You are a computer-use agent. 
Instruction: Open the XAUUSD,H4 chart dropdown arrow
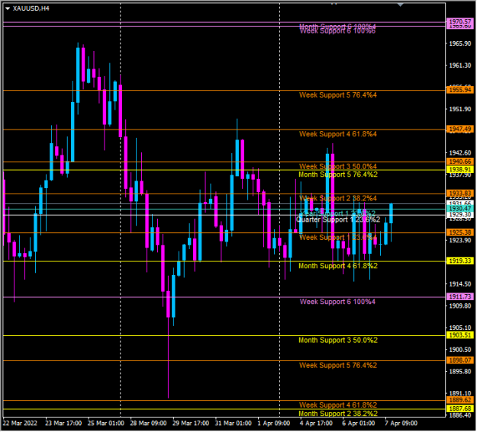(x=8, y=8)
